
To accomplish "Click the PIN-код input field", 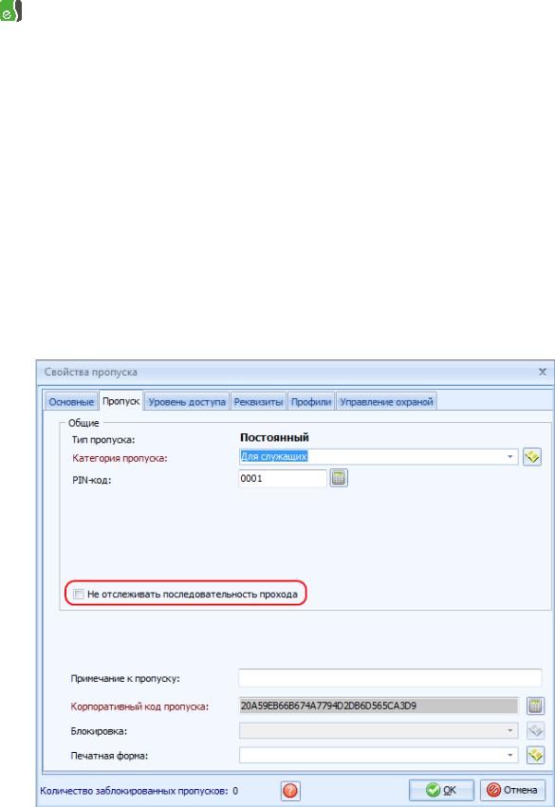I will click(283, 478).
